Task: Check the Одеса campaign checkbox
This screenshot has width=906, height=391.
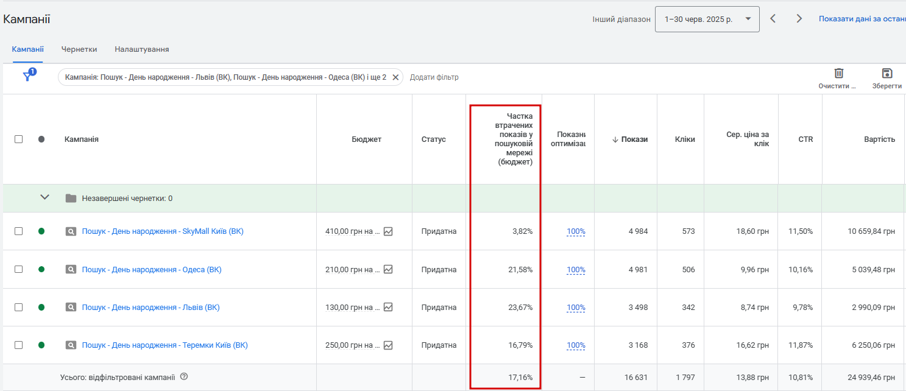Action: pyautogui.click(x=19, y=269)
